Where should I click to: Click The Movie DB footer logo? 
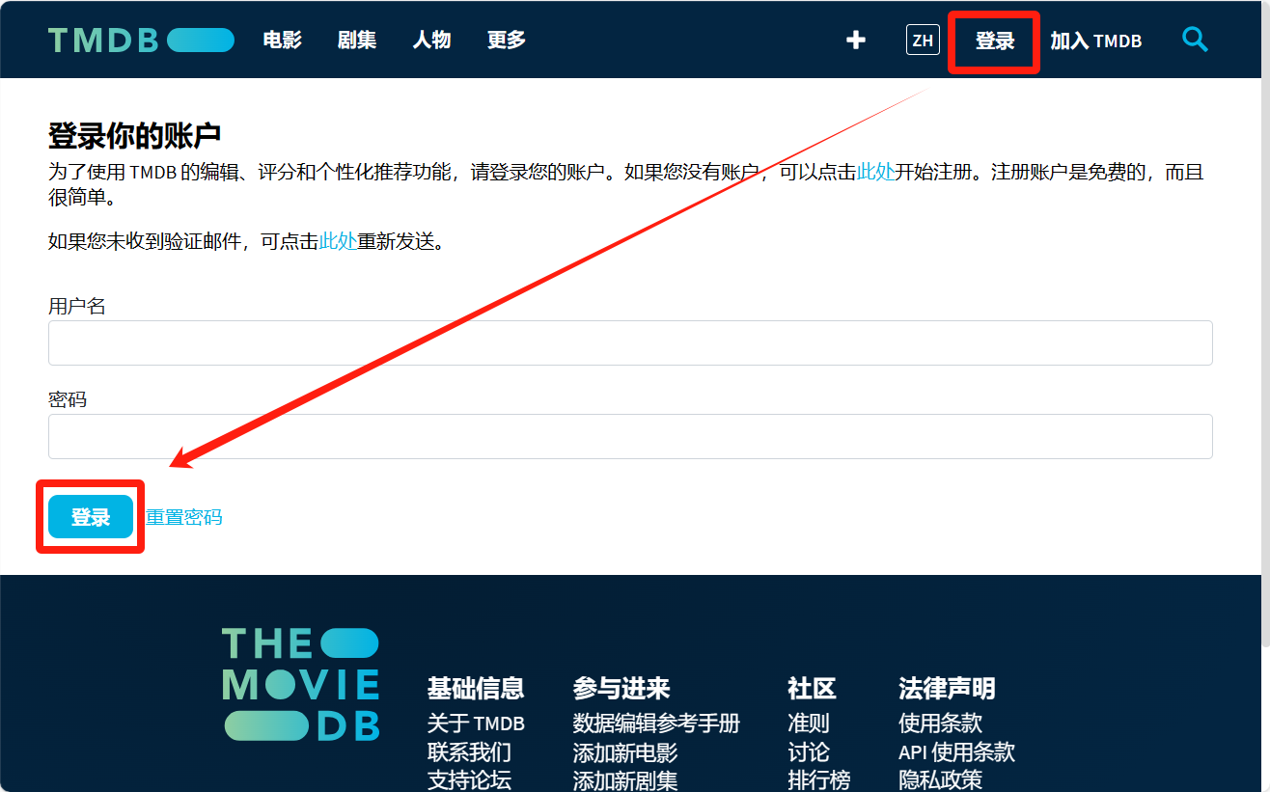pos(300,685)
